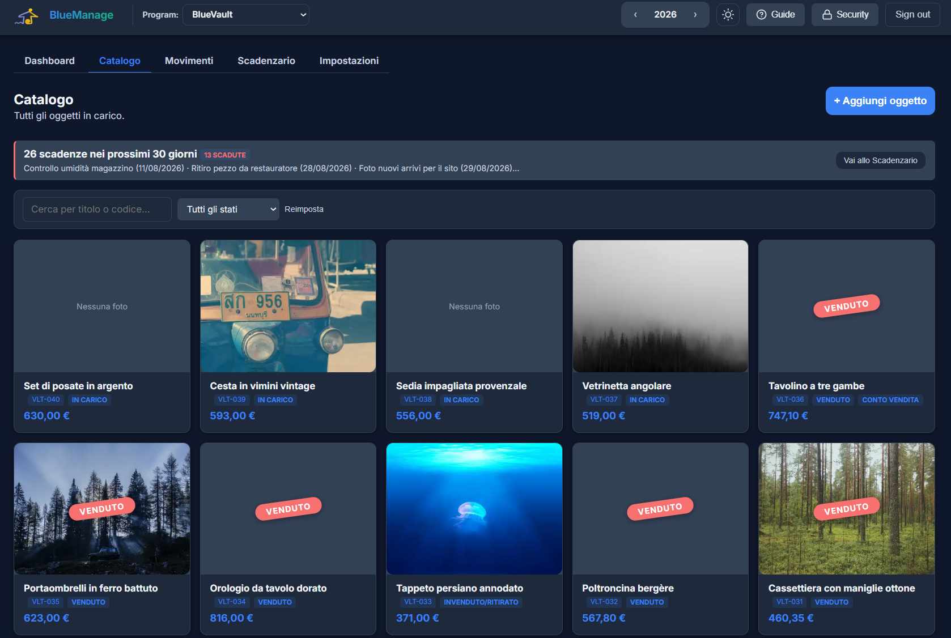Click the VLT-033 code badge
This screenshot has height=638, width=951.
(418, 602)
